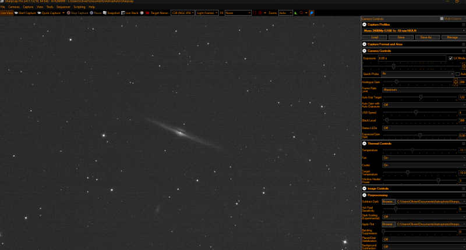
Task: Expand the Image Controls section
Action: [365, 188]
